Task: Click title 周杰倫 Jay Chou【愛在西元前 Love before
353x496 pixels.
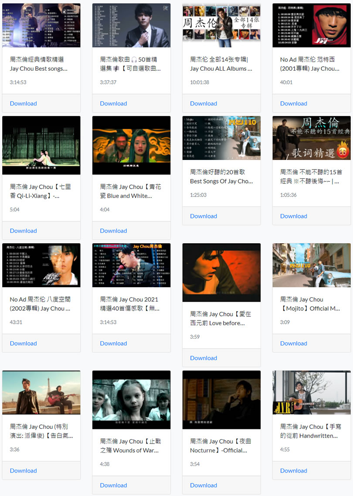Action: pos(221,319)
